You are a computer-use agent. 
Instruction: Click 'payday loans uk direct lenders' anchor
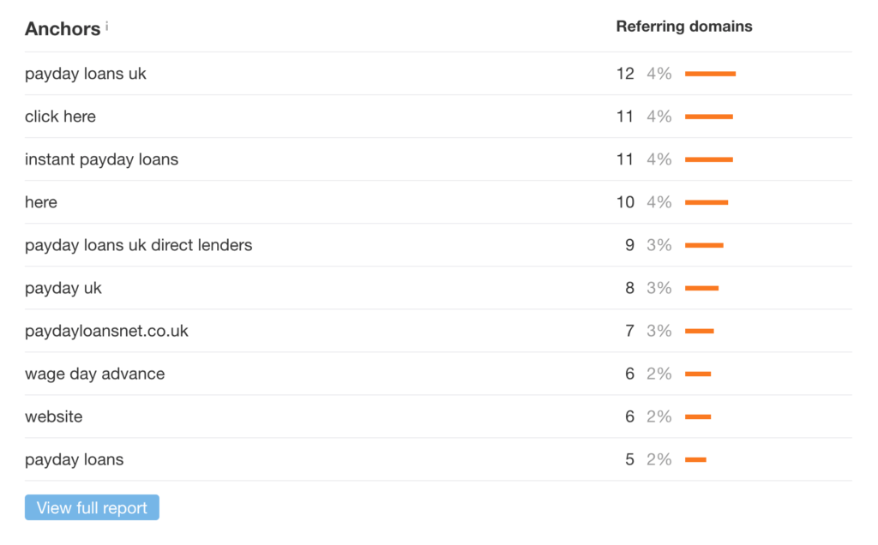click(138, 245)
